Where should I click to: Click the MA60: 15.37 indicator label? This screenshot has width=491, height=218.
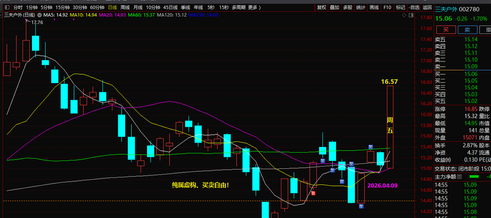141,15
